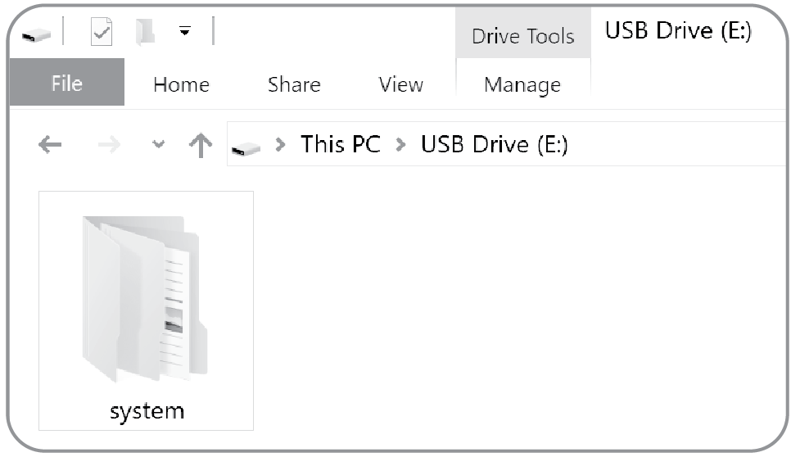Viewport: 791px width, 457px height.
Task: Click the Properties checkmark quick access icon
Action: click(x=102, y=32)
